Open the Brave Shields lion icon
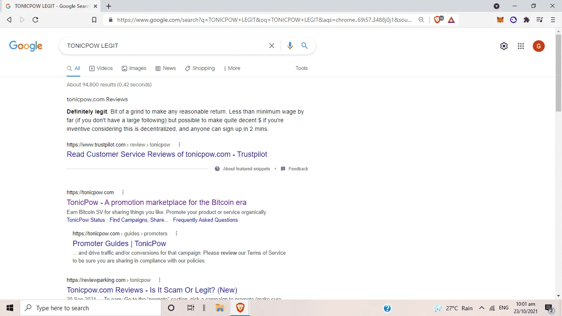Viewport: 562px width, 316px height. point(438,20)
